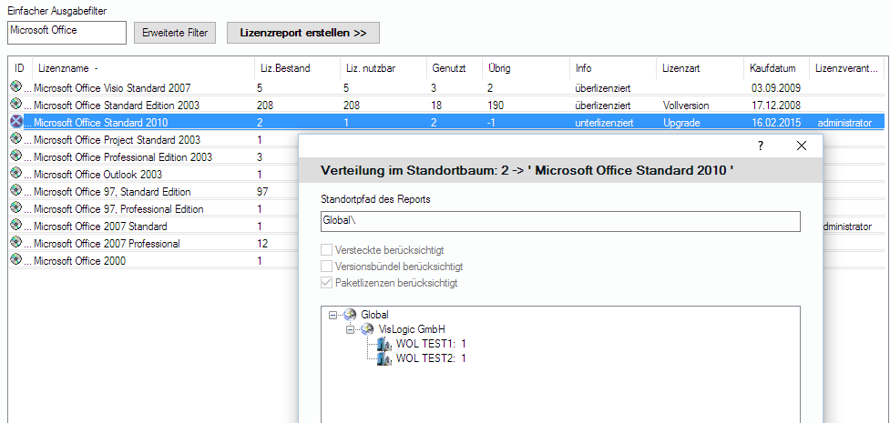Sort by the Lizenzart column header
The height and width of the screenshot is (423, 890).
click(x=700, y=68)
